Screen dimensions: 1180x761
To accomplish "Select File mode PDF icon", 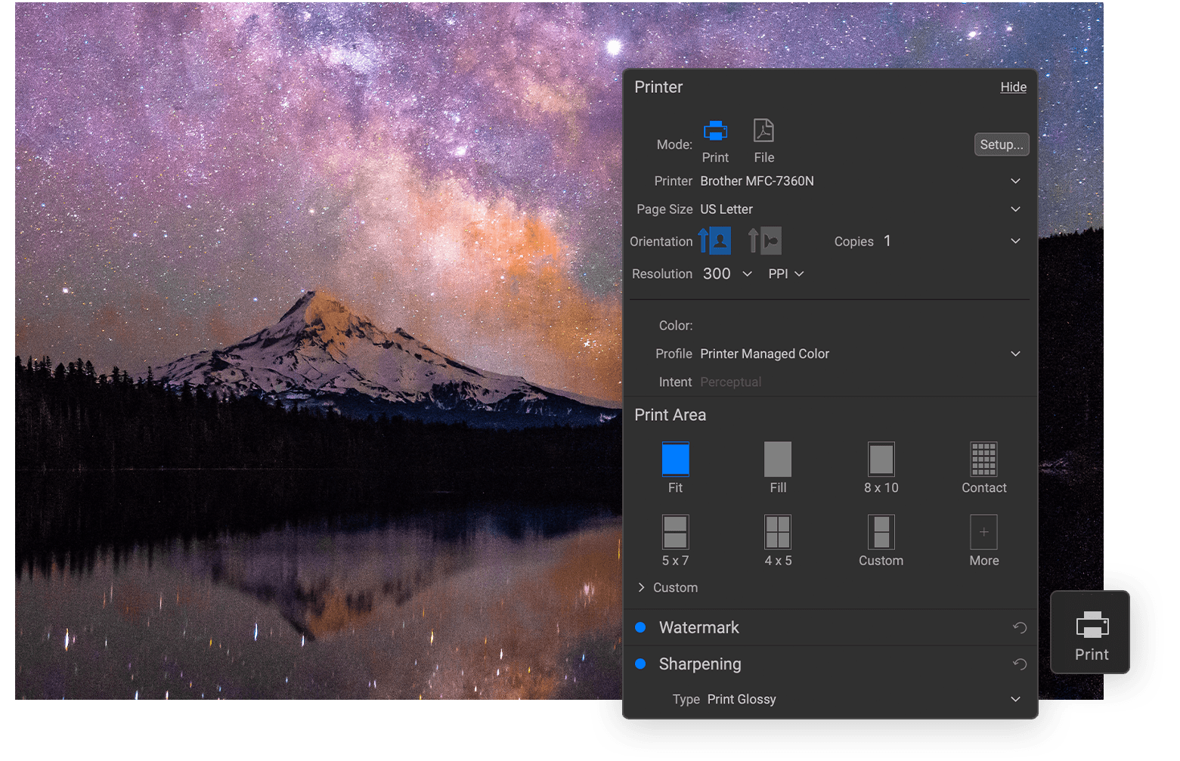I will pos(763,131).
